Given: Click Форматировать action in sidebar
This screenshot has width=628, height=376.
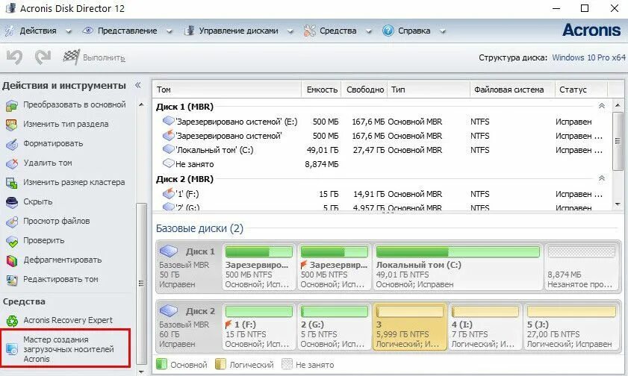Looking at the screenshot, I should (53, 143).
